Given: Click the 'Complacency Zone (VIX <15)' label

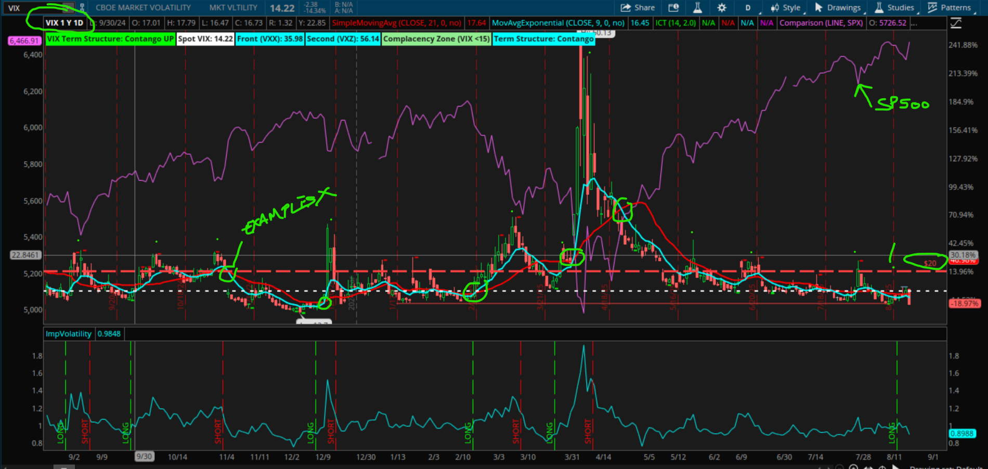Looking at the screenshot, I should pyautogui.click(x=436, y=39).
